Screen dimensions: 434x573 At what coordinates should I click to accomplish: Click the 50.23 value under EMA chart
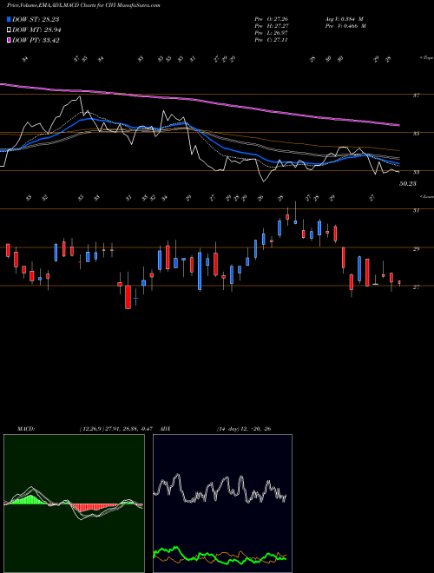click(x=408, y=184)
